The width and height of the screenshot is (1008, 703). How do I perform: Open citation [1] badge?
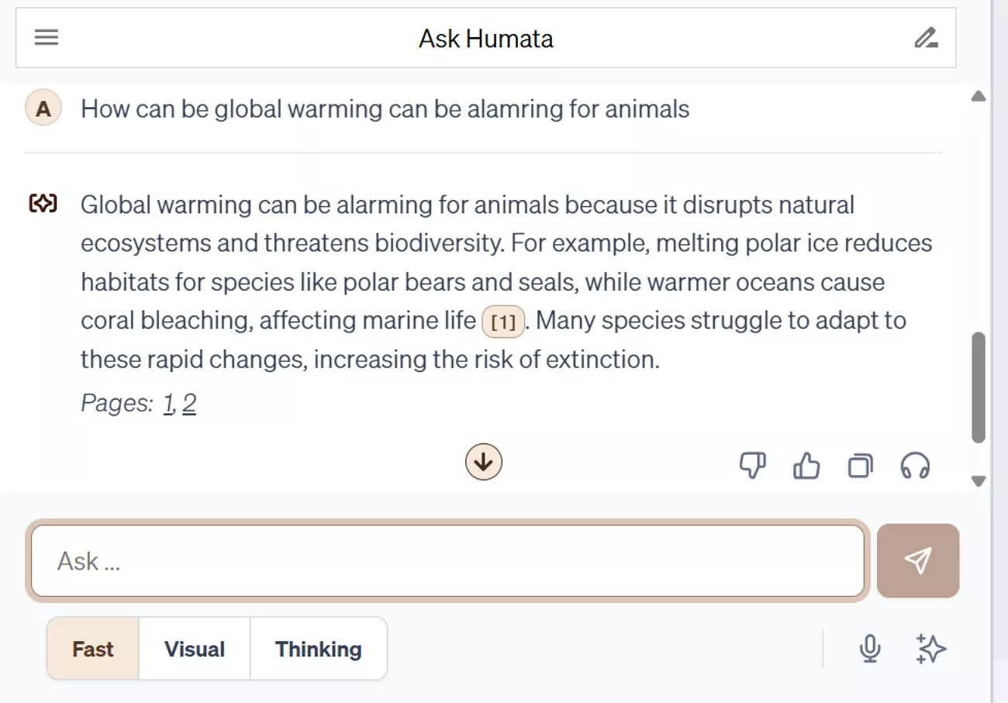(x=503, y=322)
